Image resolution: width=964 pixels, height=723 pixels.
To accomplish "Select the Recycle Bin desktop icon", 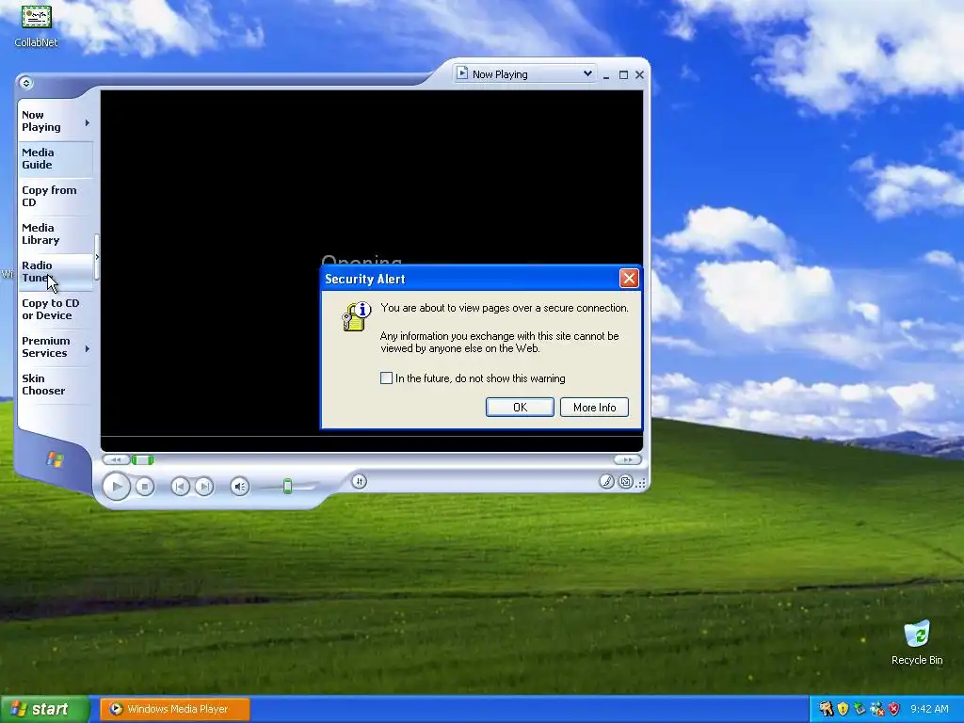I will [917, 642].
